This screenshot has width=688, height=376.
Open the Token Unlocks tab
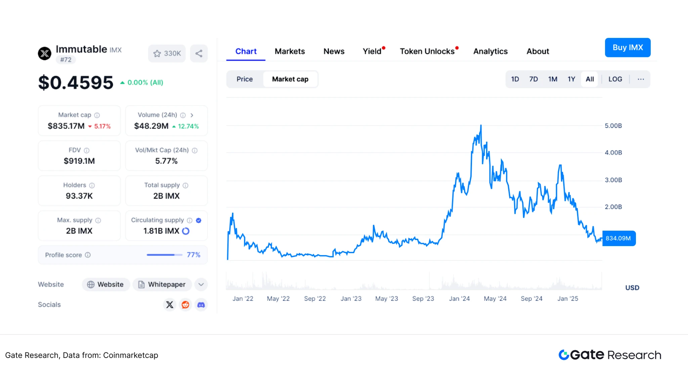(427, 51)
